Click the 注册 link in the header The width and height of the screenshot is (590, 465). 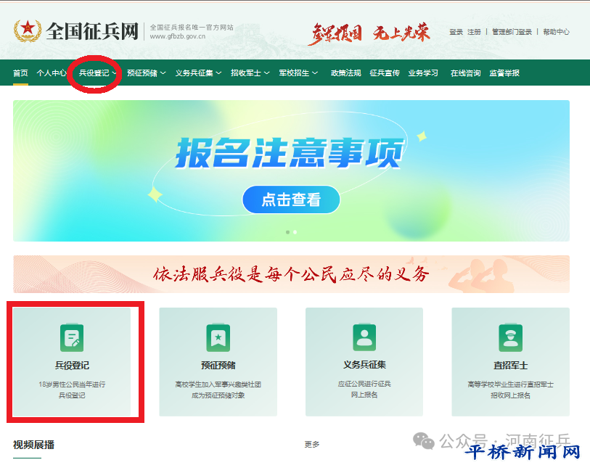pyautogui.click(x=474, y=32)
